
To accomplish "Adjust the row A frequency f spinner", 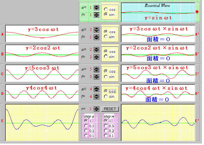I will [x=96, y=37].
